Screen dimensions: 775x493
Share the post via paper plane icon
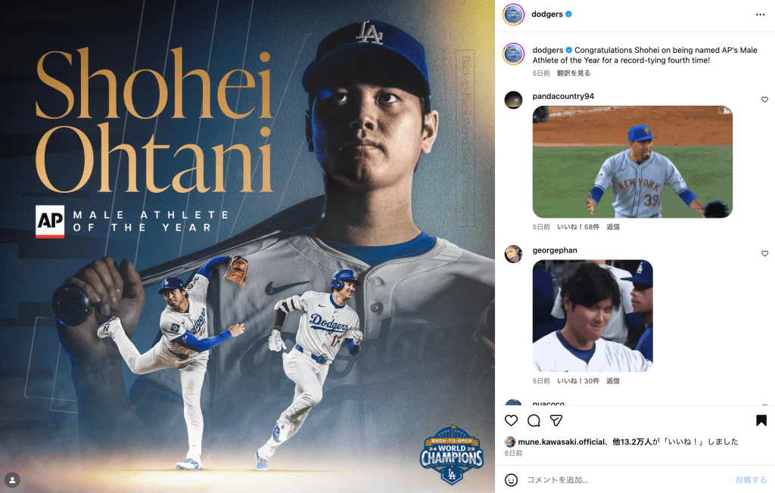tap(556, 420)
